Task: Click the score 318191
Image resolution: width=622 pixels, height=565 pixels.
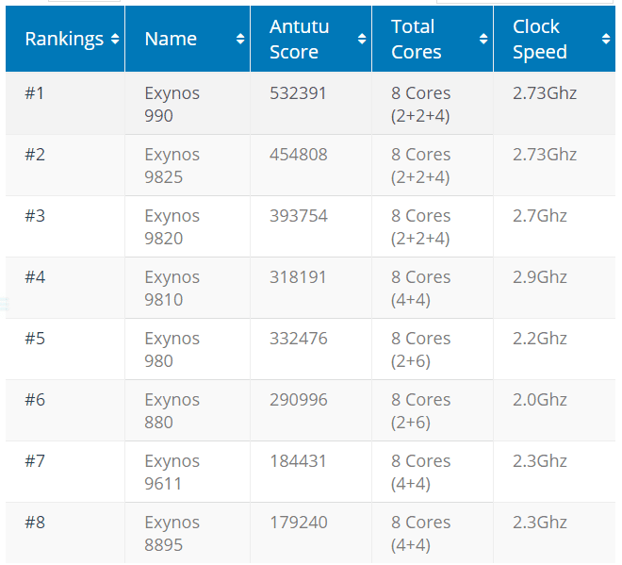Action: pyautogui.click(x=299, y=277)
